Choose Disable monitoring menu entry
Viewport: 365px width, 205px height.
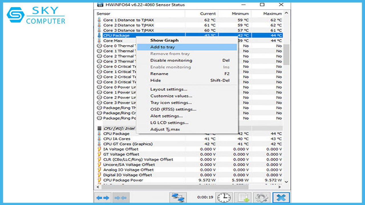(x=171, y=60)
